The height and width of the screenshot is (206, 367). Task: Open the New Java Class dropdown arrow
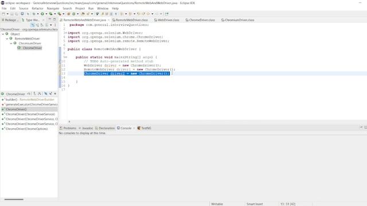78,14
